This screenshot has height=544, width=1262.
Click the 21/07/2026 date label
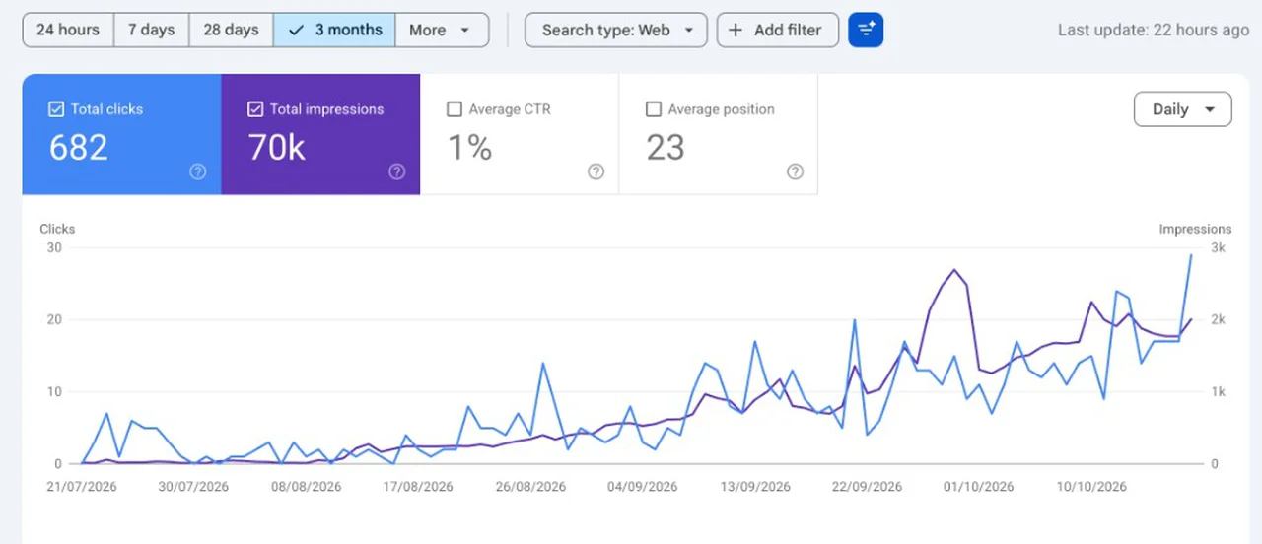82,487
